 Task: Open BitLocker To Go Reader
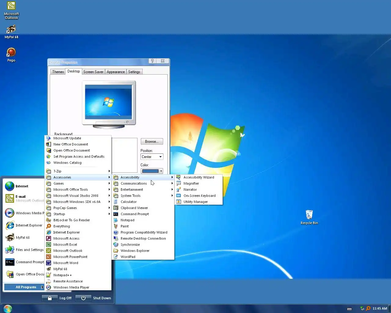click(x=78, y=220)
